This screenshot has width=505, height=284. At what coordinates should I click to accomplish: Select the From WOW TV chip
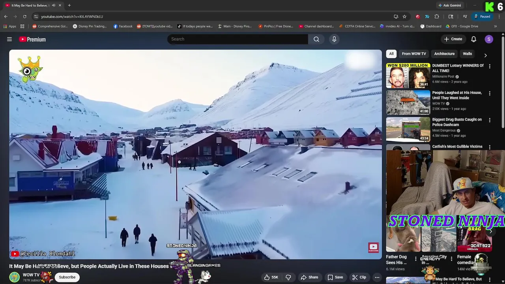click(414, 54)
